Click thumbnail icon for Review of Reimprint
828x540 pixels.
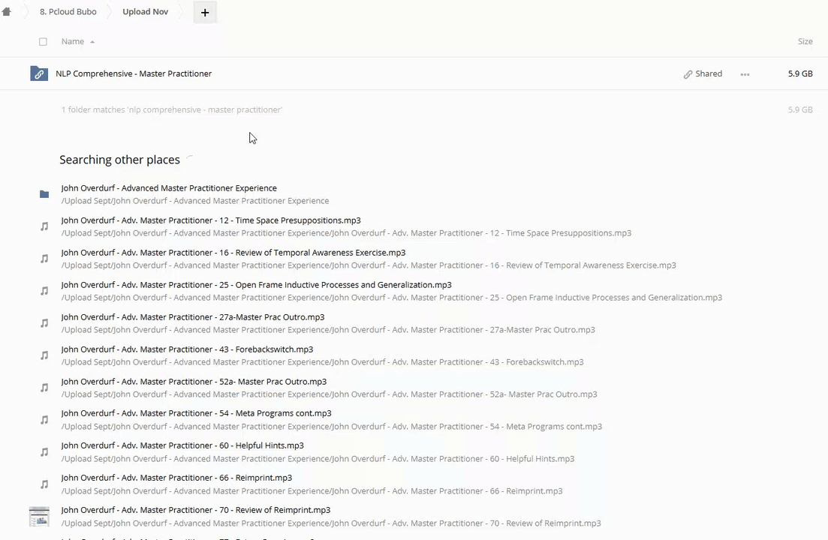click(39, 516)
